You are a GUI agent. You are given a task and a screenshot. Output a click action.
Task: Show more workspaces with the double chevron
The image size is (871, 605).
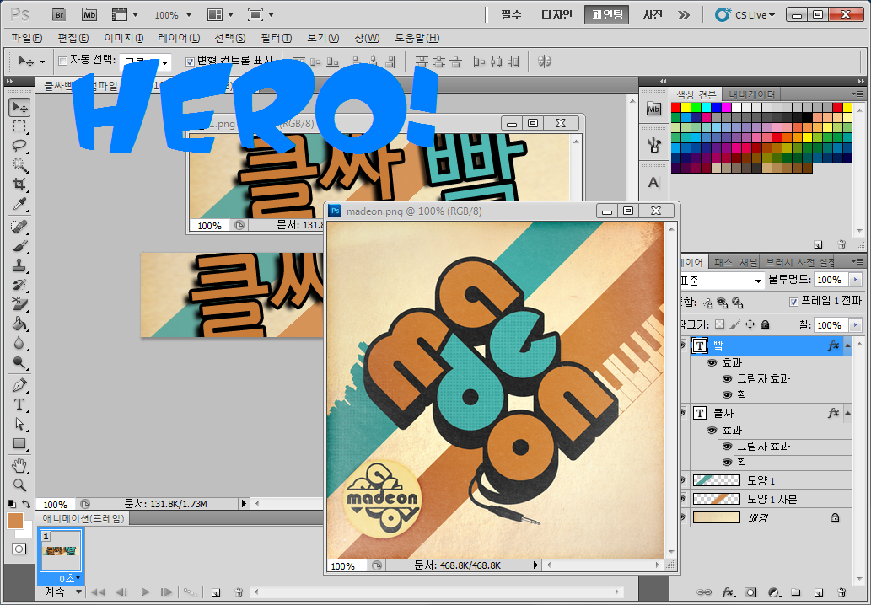pos(684,15)
